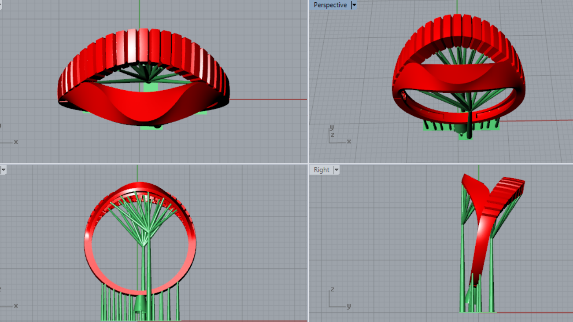Click the Perspective viewport title label
The width and height of the screenshot is (573, 322).
tap(330, 5)
